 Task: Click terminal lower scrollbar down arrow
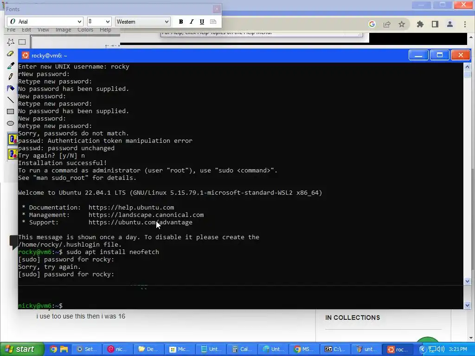click(467, 305)
